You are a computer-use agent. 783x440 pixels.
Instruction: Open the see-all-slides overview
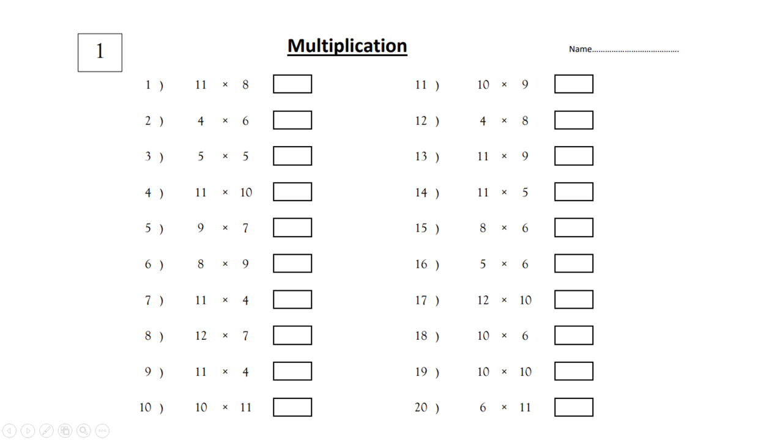pos(65,430)
